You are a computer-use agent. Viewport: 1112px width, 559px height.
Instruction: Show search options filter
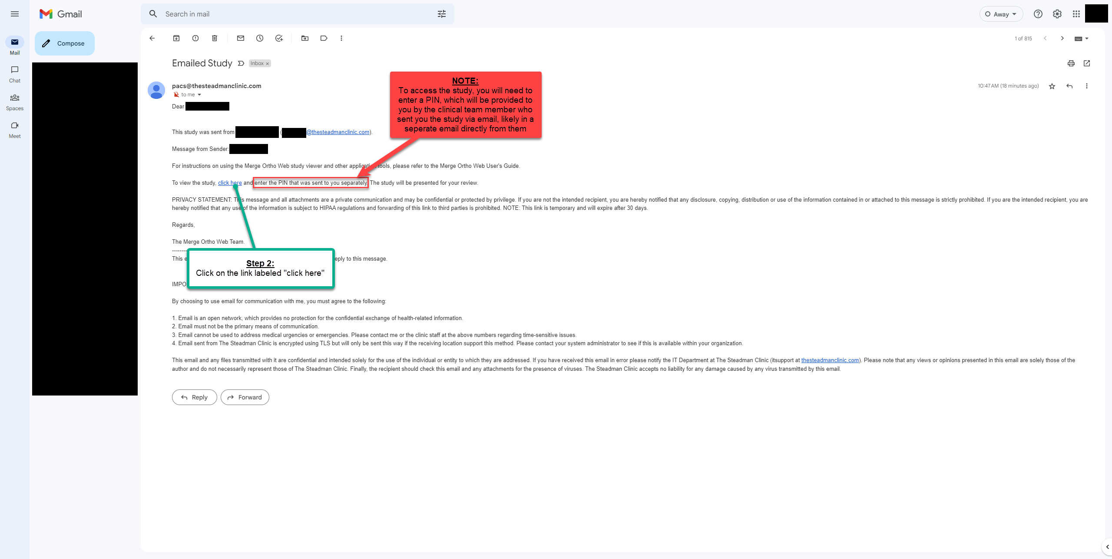click(442, 14)
